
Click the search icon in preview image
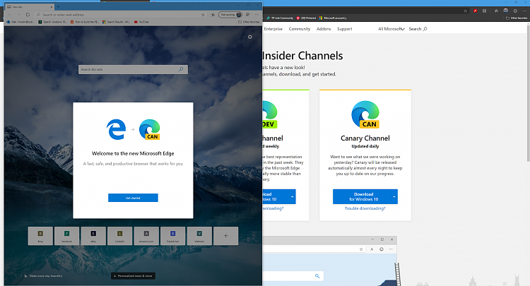point(317,276)
